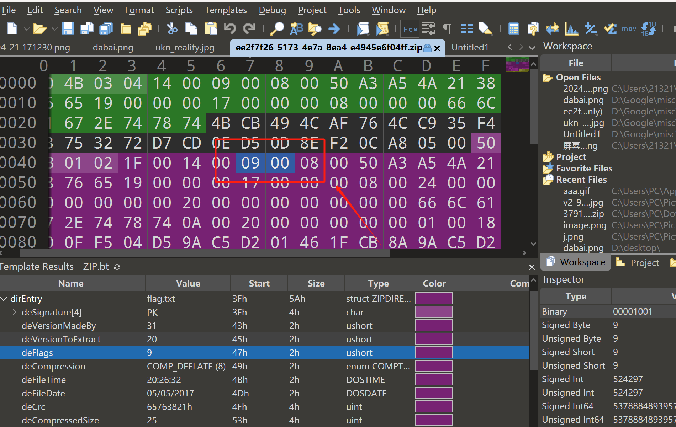Image resolution: width=676 pixels, height=427 pixels.
Task: Click the Run Template icon
Action: click(382, 29)
